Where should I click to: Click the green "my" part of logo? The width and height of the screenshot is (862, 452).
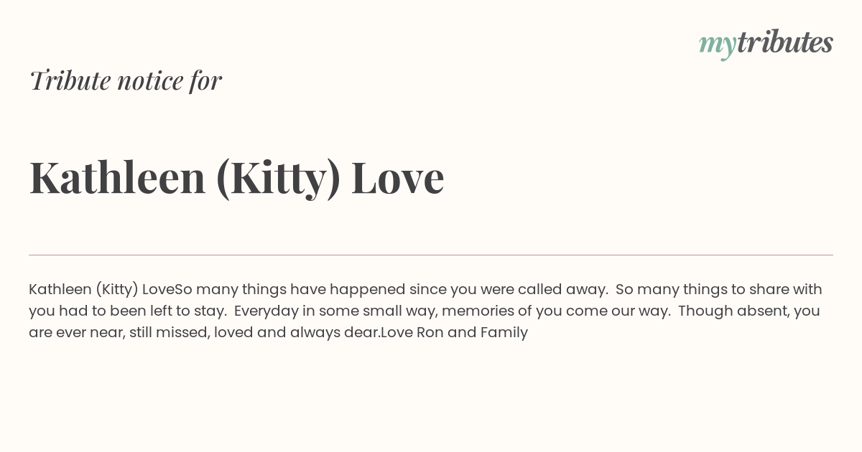click(x=718, y=46)
